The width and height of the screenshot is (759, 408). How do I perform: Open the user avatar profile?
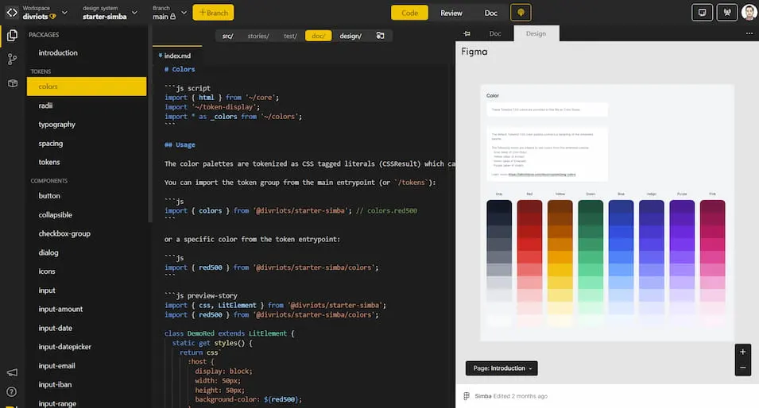coord(749,13)
